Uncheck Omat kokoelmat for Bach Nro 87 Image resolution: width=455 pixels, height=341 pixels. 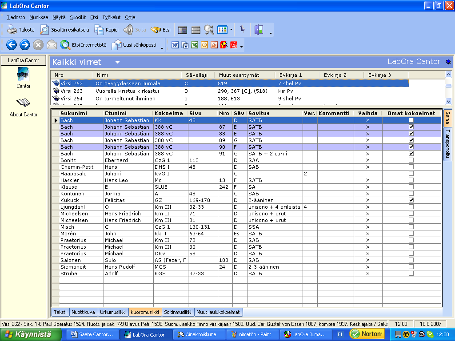[411, 127]
